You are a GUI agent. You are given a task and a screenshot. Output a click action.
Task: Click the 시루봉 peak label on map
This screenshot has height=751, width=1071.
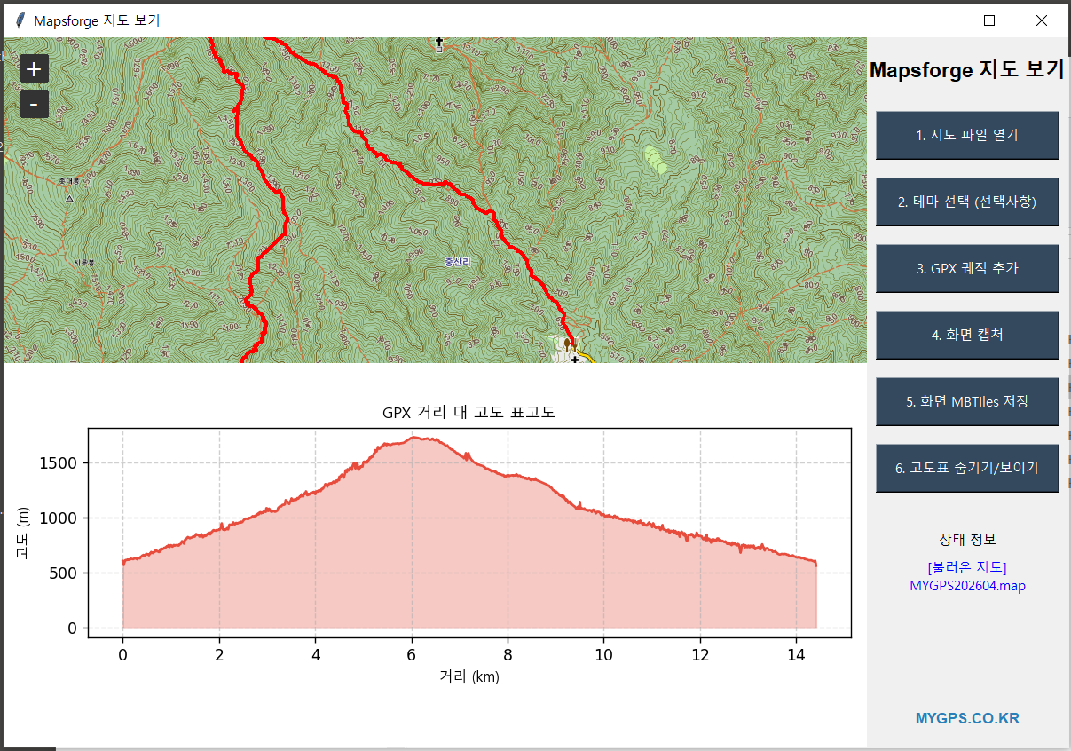84,263
